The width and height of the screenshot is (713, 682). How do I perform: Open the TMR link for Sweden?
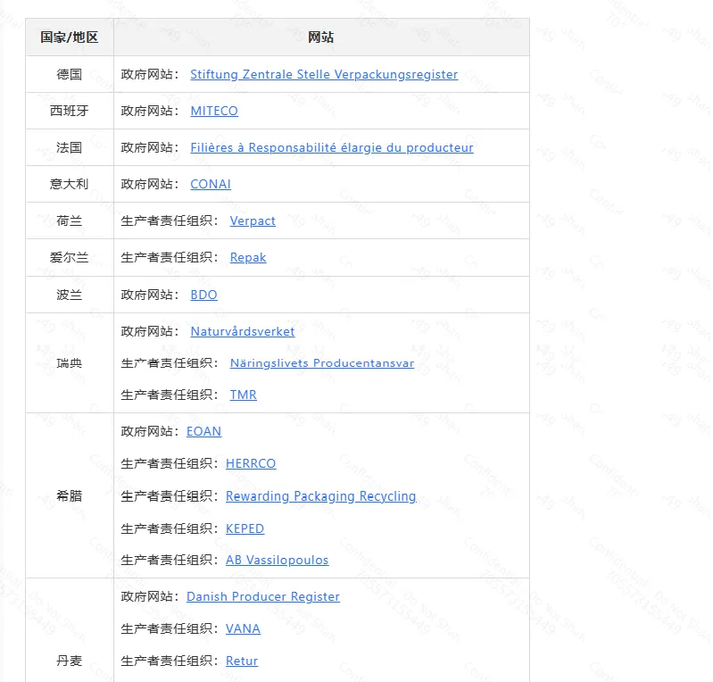pos(243,395)
